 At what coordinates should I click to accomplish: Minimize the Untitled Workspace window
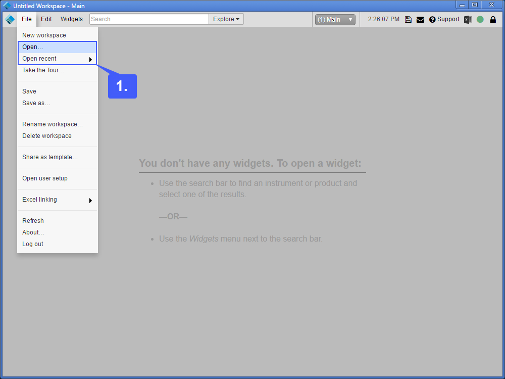click(x=462, y=5)
